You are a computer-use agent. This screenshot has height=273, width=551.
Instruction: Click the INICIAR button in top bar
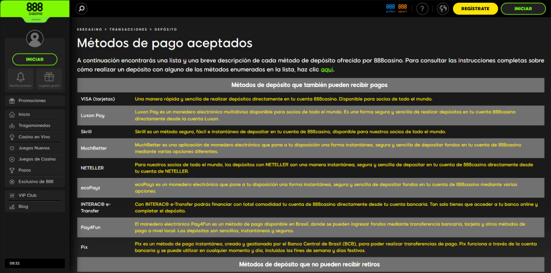pos(523,9)
